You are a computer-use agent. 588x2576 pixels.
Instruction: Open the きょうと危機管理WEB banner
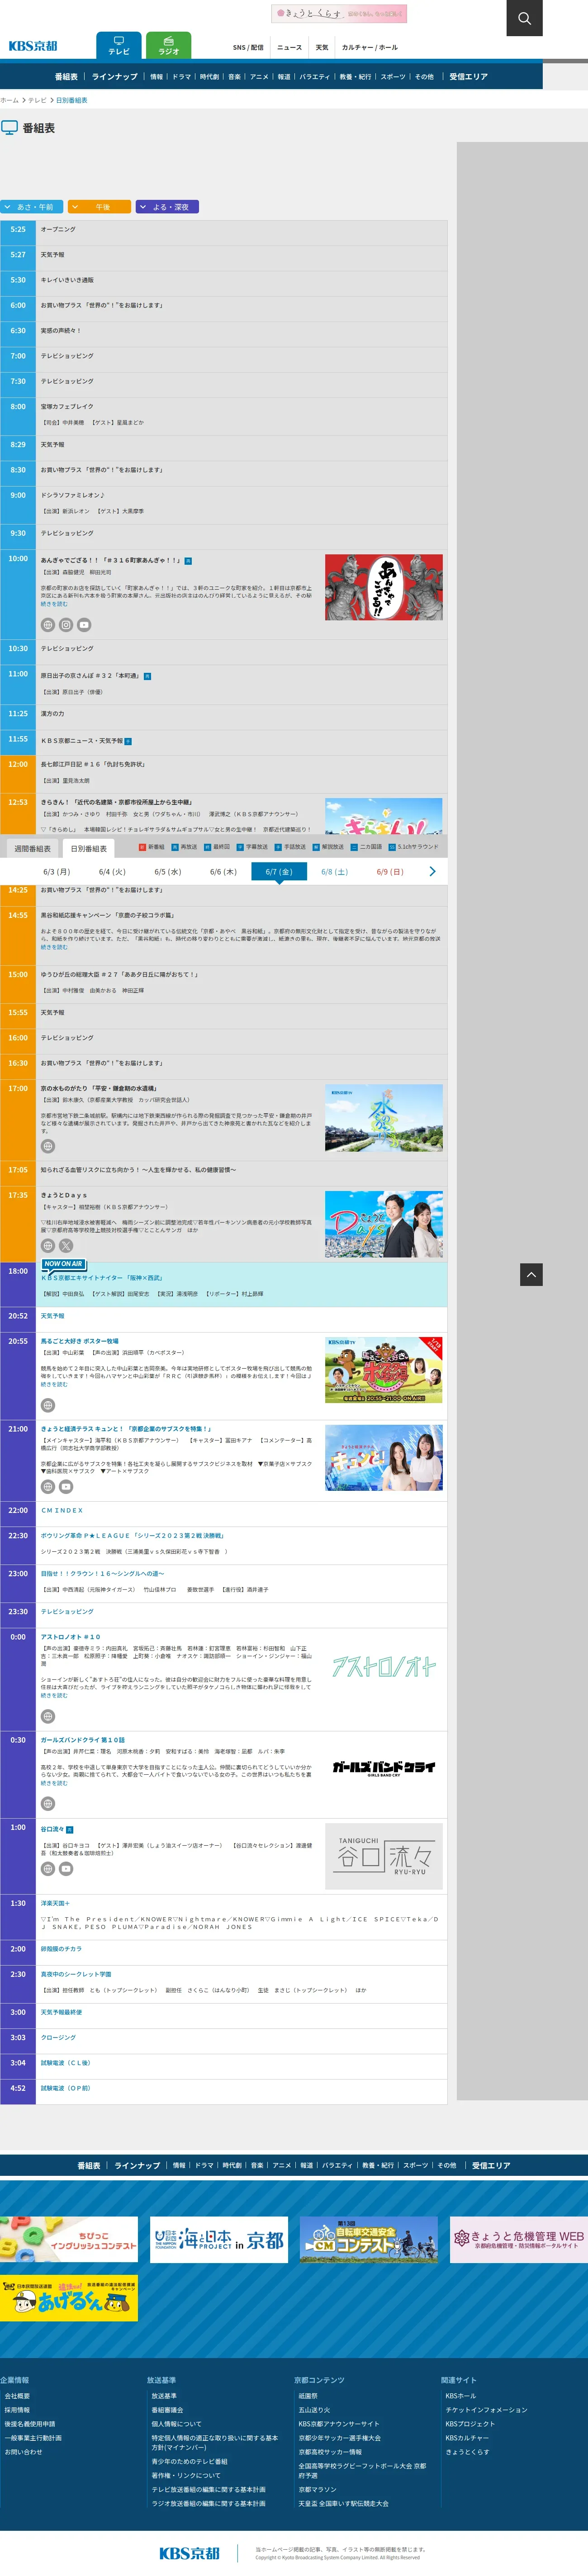pos(517,2240)
